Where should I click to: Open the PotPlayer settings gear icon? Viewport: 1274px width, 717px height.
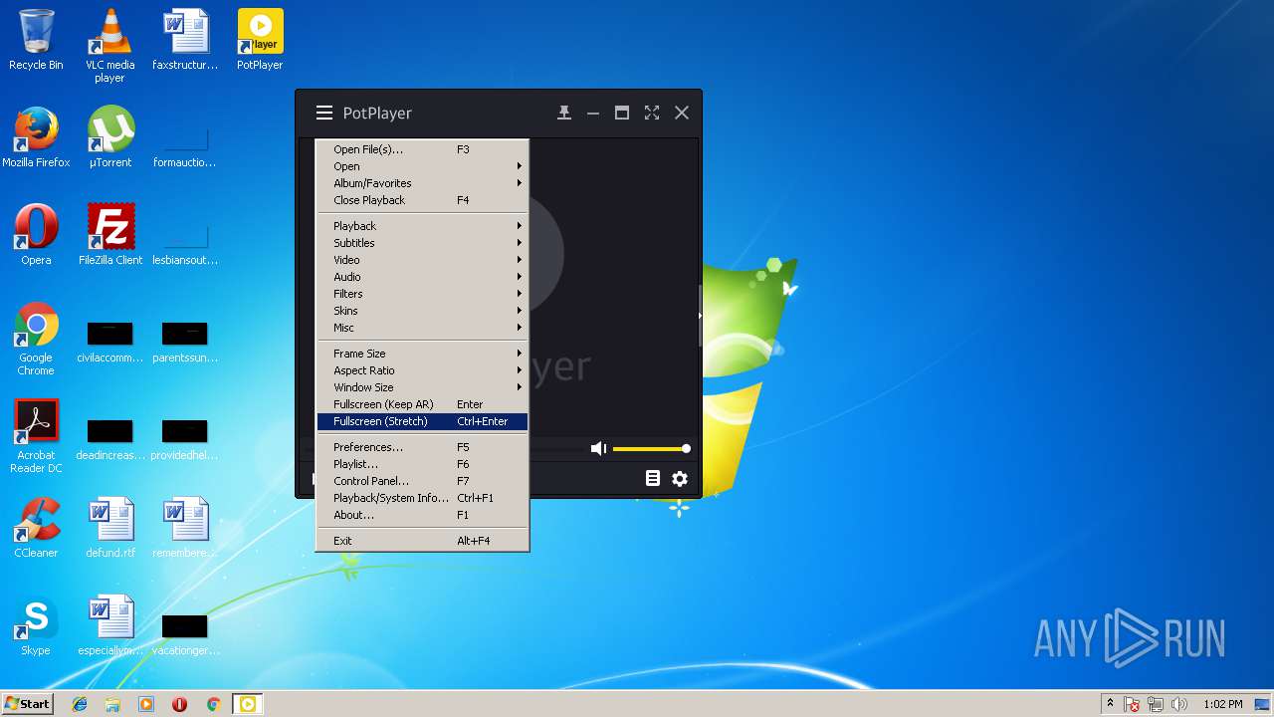click(x=680, y=479)
